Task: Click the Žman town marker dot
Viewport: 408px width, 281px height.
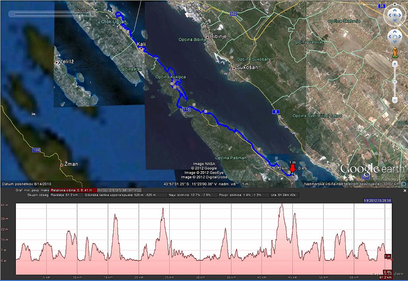Action: (x=62, y=165)
